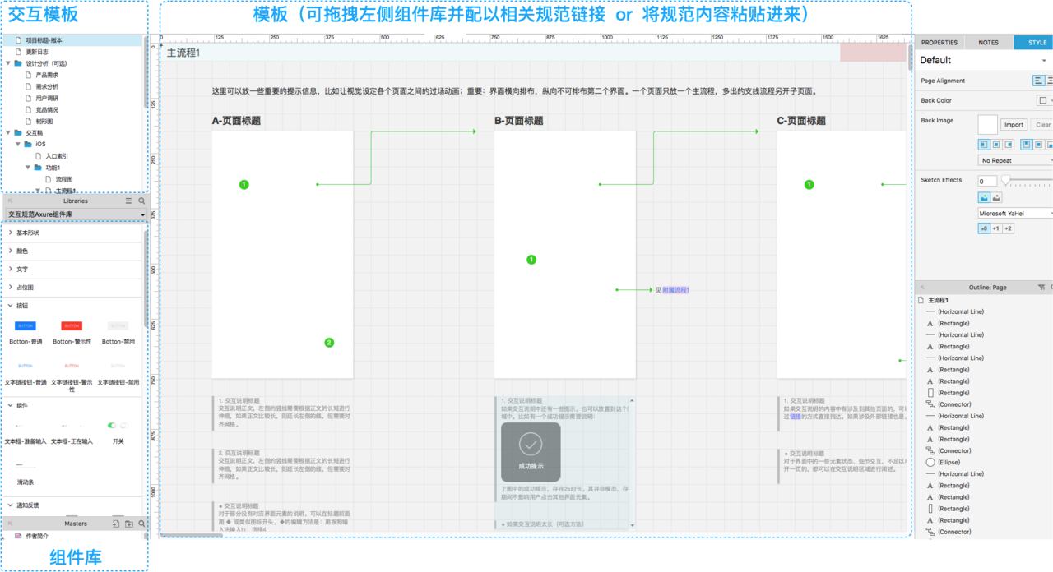Follow the 附属流程1 link on canvas
The image size is (1053, 572).
point(675,290)
